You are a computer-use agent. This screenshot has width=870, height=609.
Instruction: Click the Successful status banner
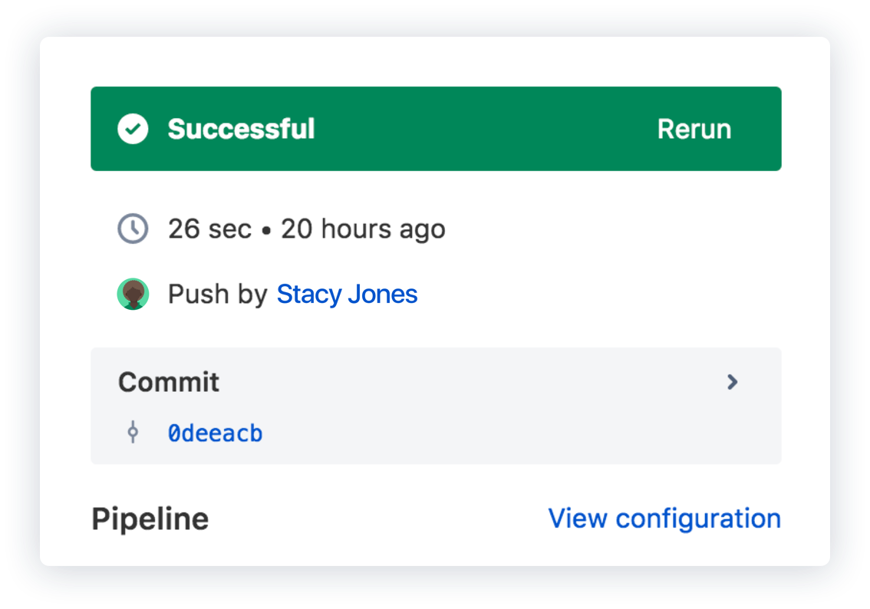point(242,129)
